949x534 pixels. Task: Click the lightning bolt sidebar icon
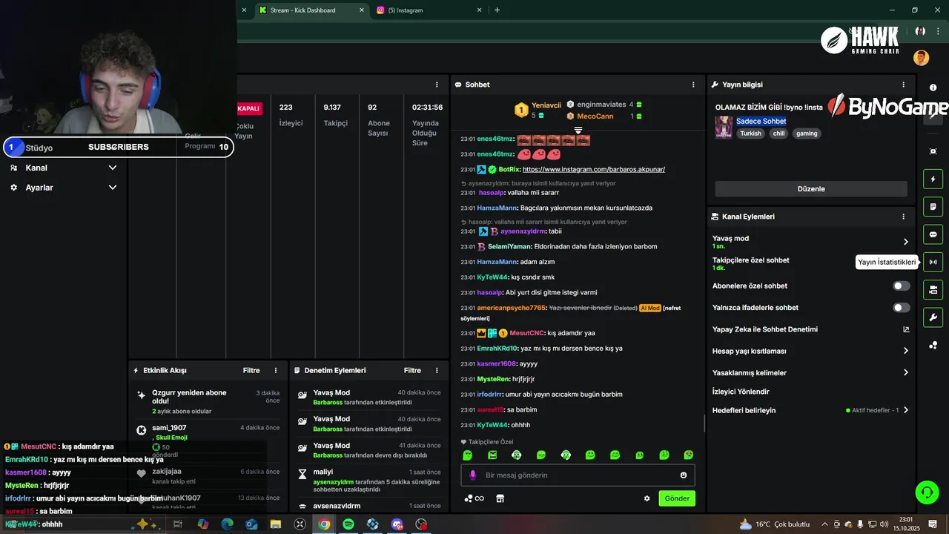pos(933,179)
